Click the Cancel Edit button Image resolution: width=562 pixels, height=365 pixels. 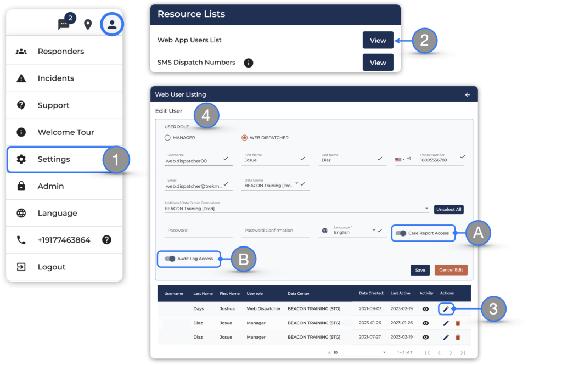(x=451, y=270)
